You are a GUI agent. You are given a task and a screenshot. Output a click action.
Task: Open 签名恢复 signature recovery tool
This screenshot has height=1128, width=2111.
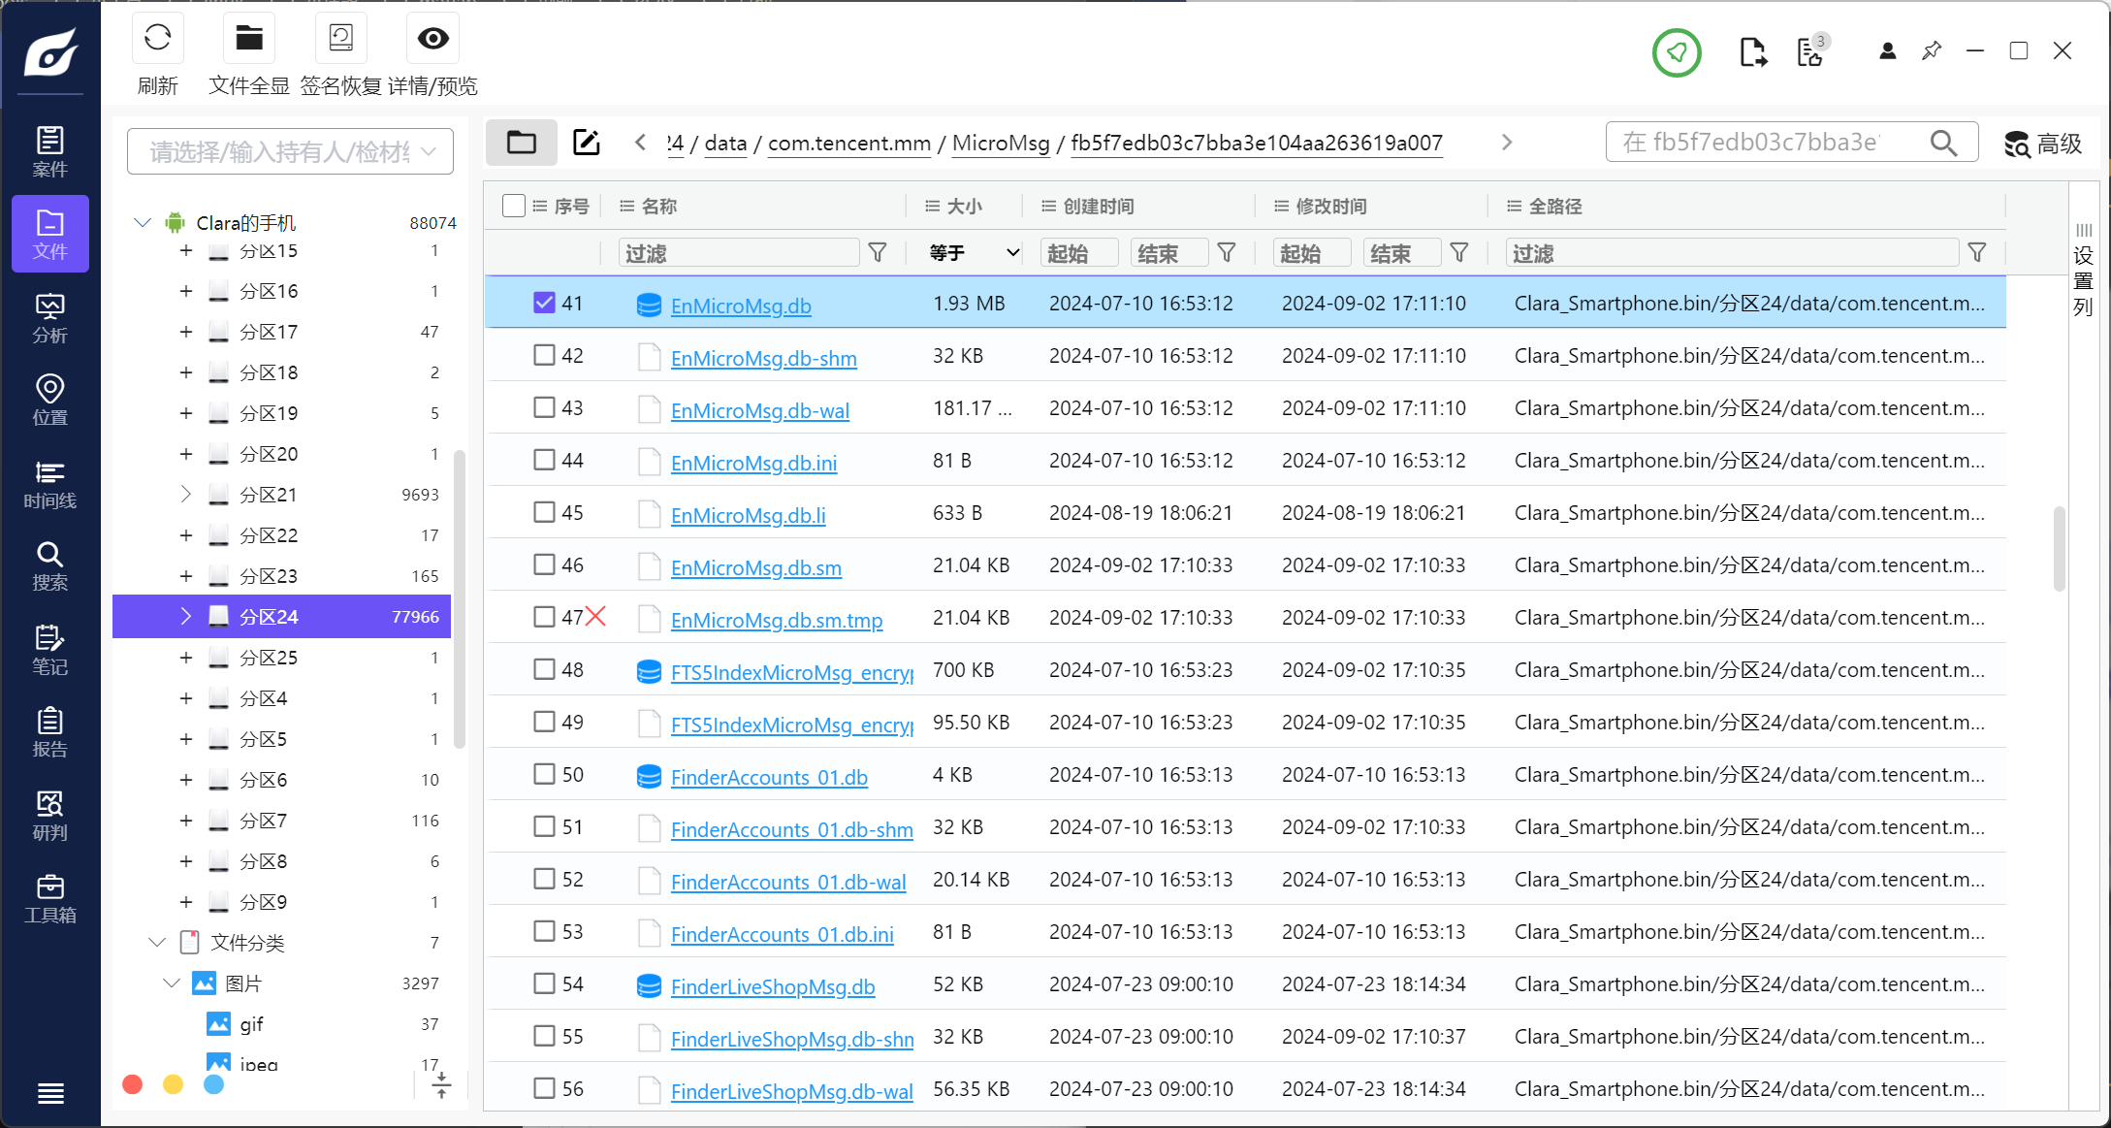[x=340, y=39]
